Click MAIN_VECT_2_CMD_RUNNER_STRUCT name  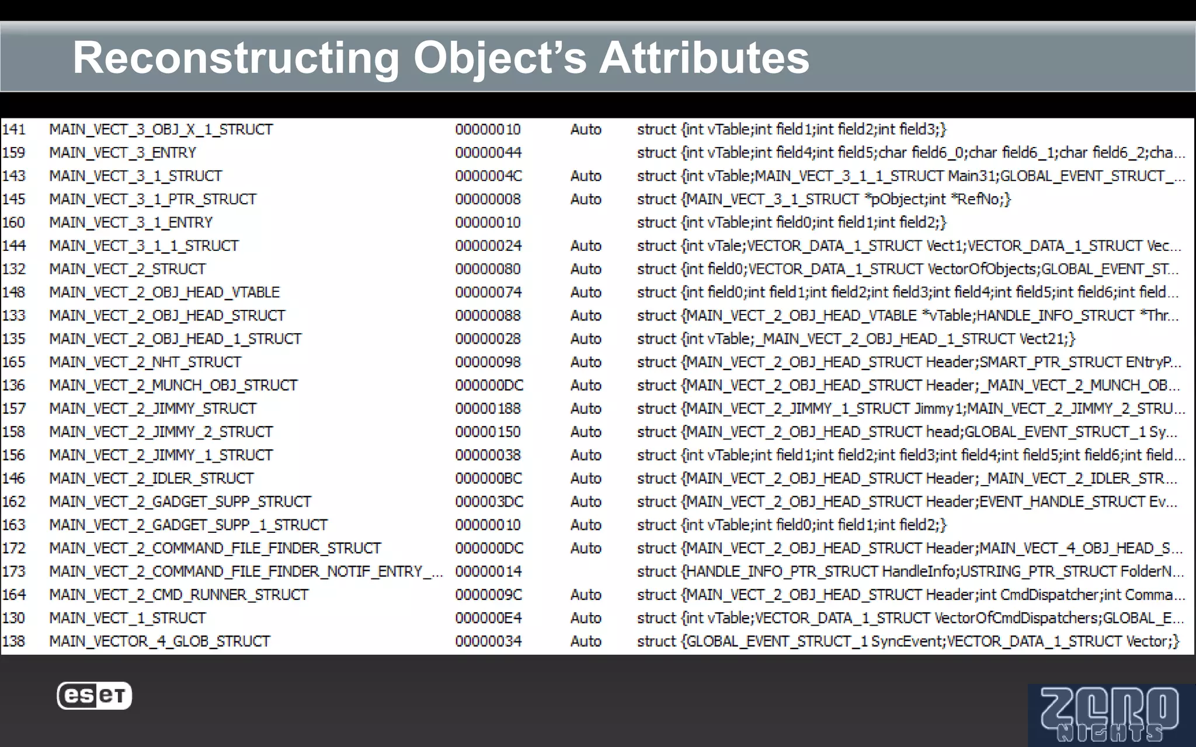tap(179, 595)
